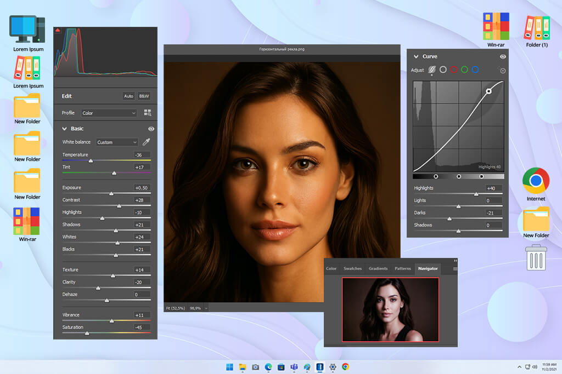Click the Dehaze slider handle

click(x=107, y=301)
